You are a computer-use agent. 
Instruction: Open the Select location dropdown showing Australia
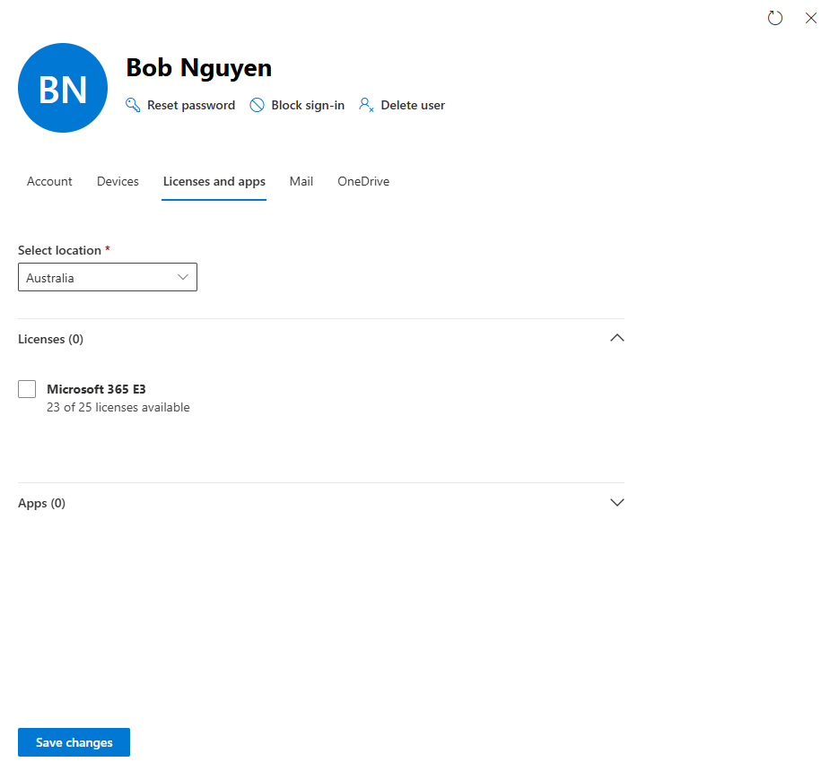tap(108, 277)
